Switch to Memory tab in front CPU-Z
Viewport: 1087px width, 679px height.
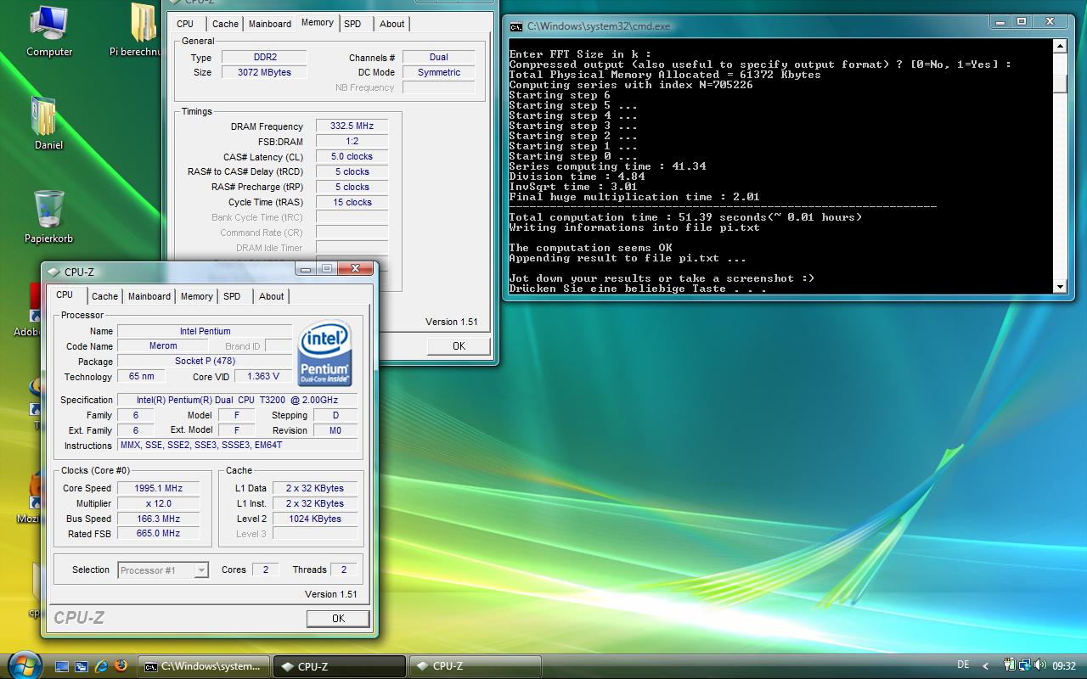tap(196, 296)
